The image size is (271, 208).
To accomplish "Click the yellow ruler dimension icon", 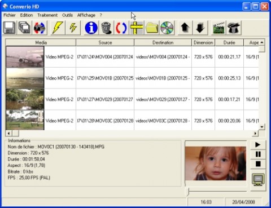I will point(137,28).
